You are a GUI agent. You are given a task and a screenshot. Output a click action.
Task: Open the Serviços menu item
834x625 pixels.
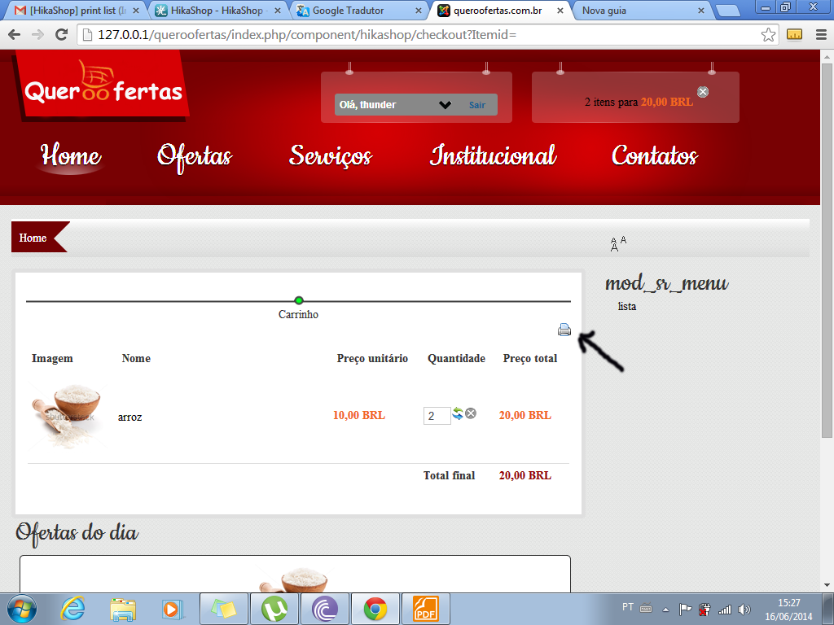(331, 157)
